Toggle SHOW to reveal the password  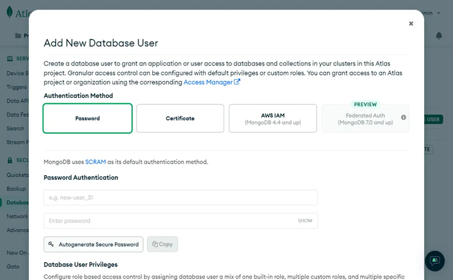pos(305,221)
